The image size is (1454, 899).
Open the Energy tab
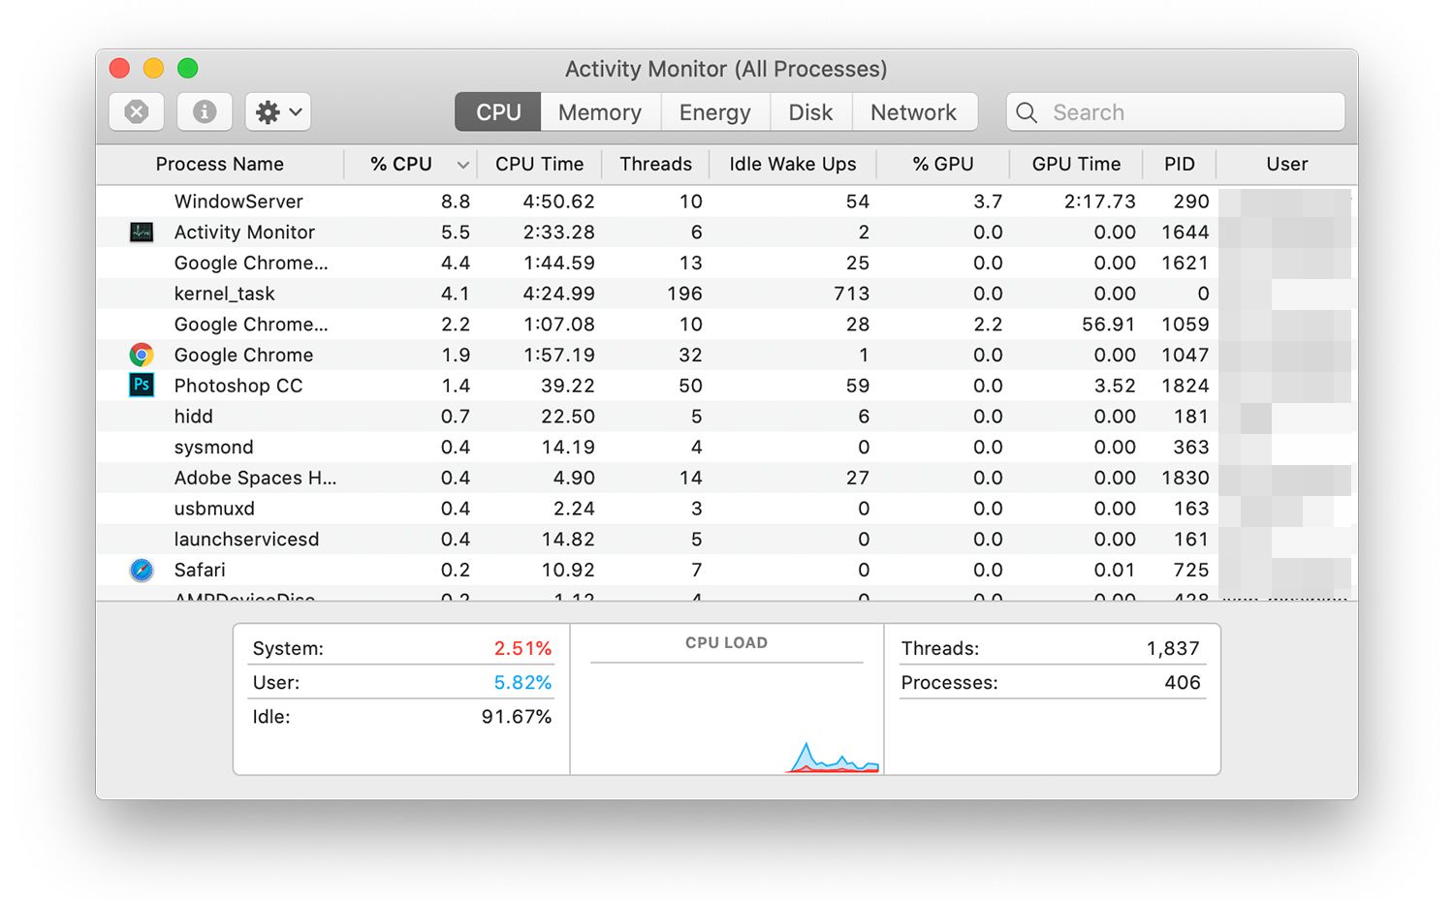(714, 111)
